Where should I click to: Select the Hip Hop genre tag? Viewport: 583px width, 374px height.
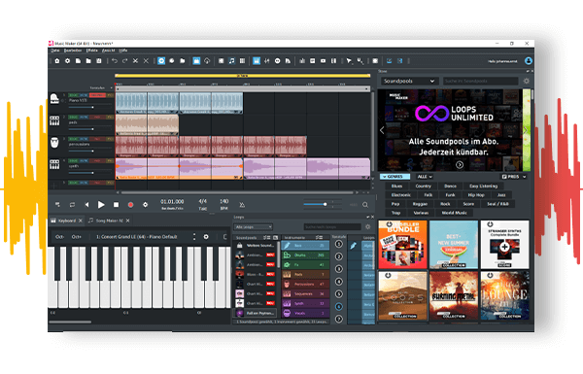[476, 195]
